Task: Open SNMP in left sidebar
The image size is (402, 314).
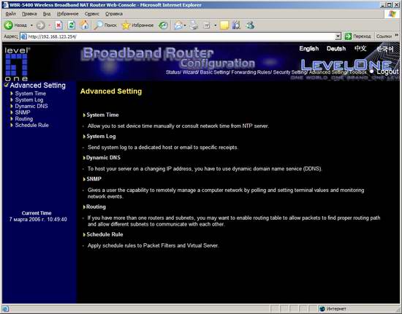Action: (23, 112)
